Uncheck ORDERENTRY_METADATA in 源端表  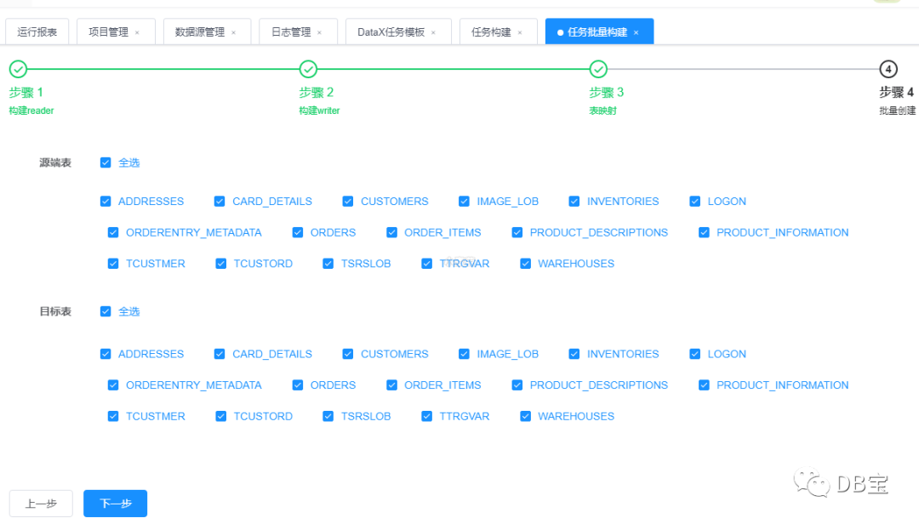(113, 232)
